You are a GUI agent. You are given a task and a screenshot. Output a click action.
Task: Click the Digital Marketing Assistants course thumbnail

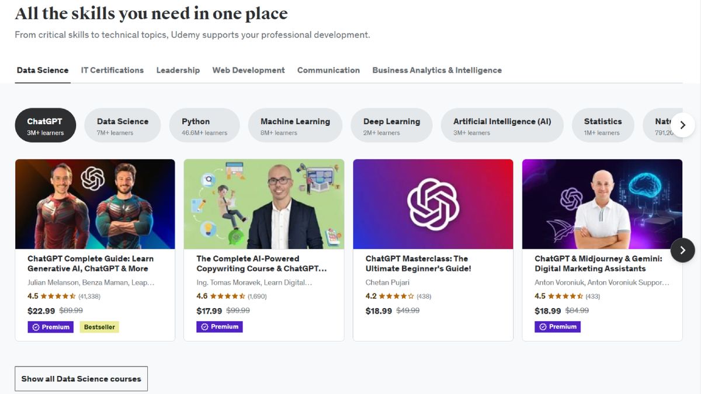tap(602, 204)
